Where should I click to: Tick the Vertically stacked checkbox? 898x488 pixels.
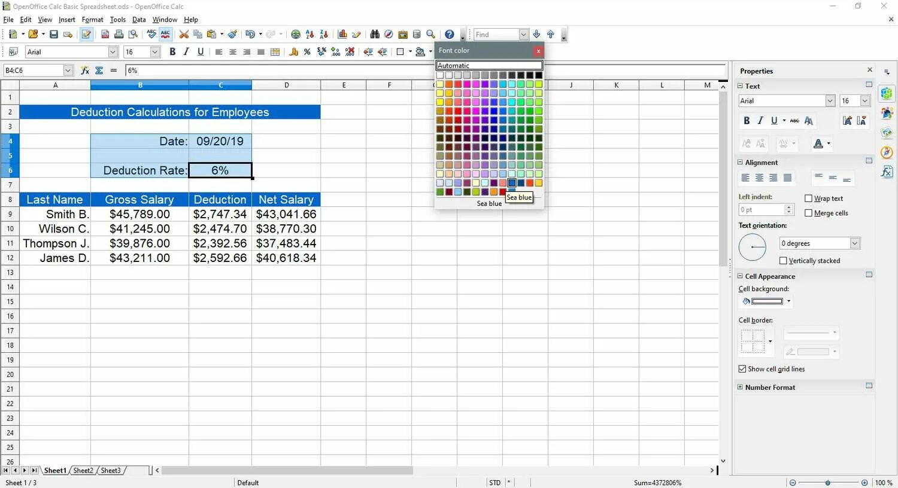coord(784,261)
